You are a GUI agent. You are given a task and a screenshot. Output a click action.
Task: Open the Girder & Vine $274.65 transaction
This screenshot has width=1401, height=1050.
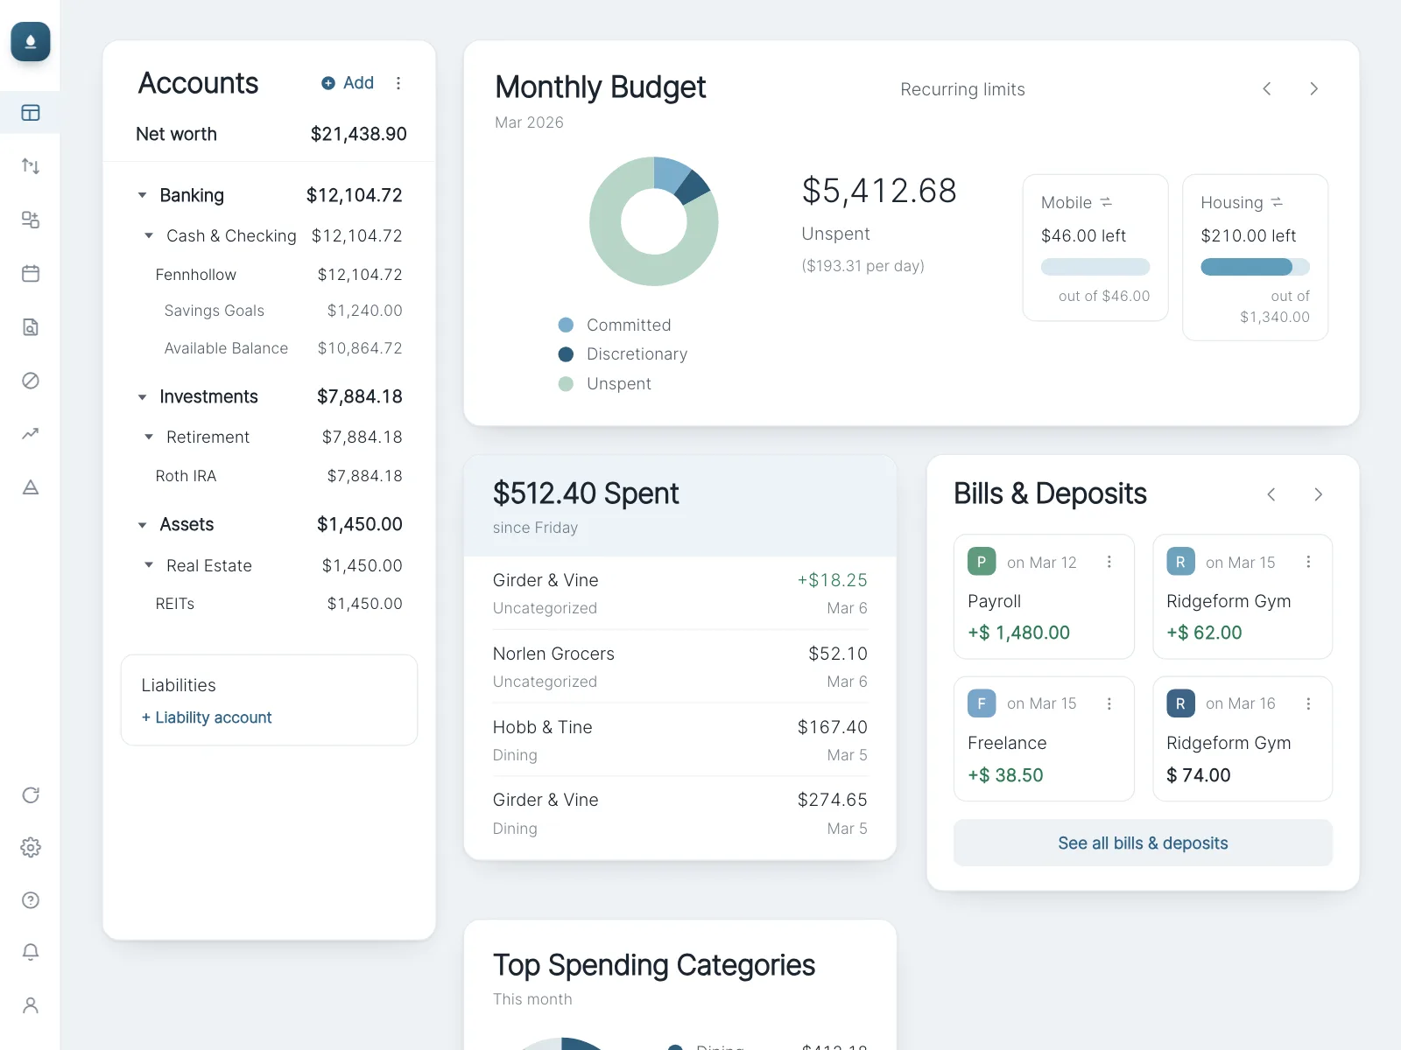click(679, 814)
